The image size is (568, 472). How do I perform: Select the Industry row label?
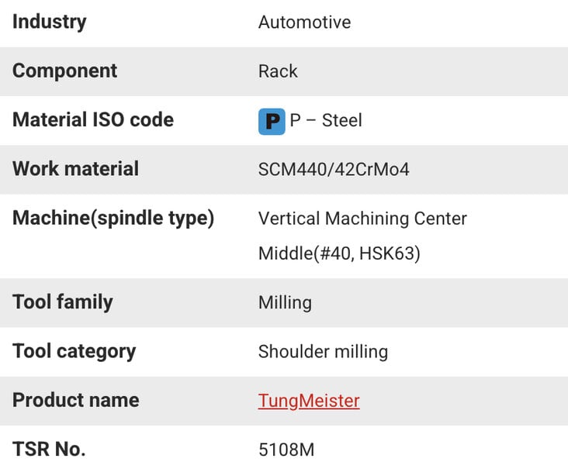pos(50,22)
